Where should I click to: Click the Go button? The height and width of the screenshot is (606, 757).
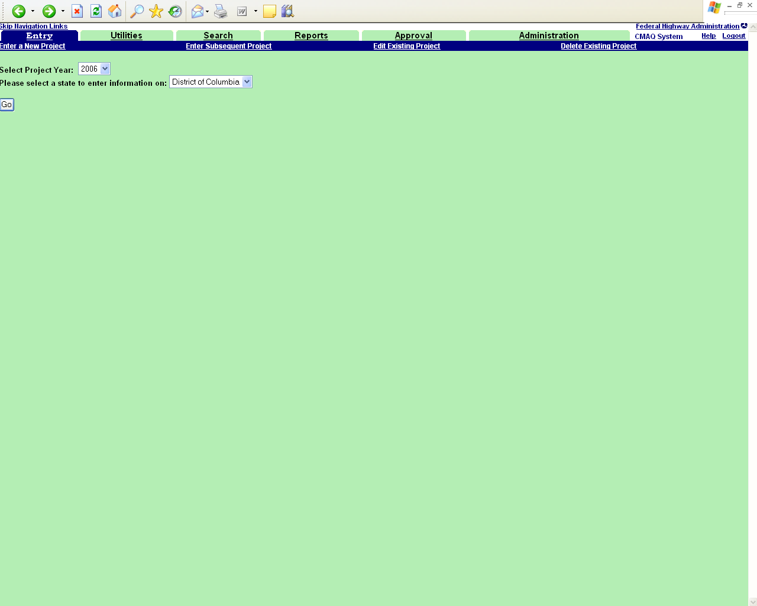7,105
